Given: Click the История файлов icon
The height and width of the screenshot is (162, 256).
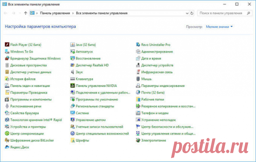Looking at the screenshot, I should pyautogui.click(x=7, y=79).
